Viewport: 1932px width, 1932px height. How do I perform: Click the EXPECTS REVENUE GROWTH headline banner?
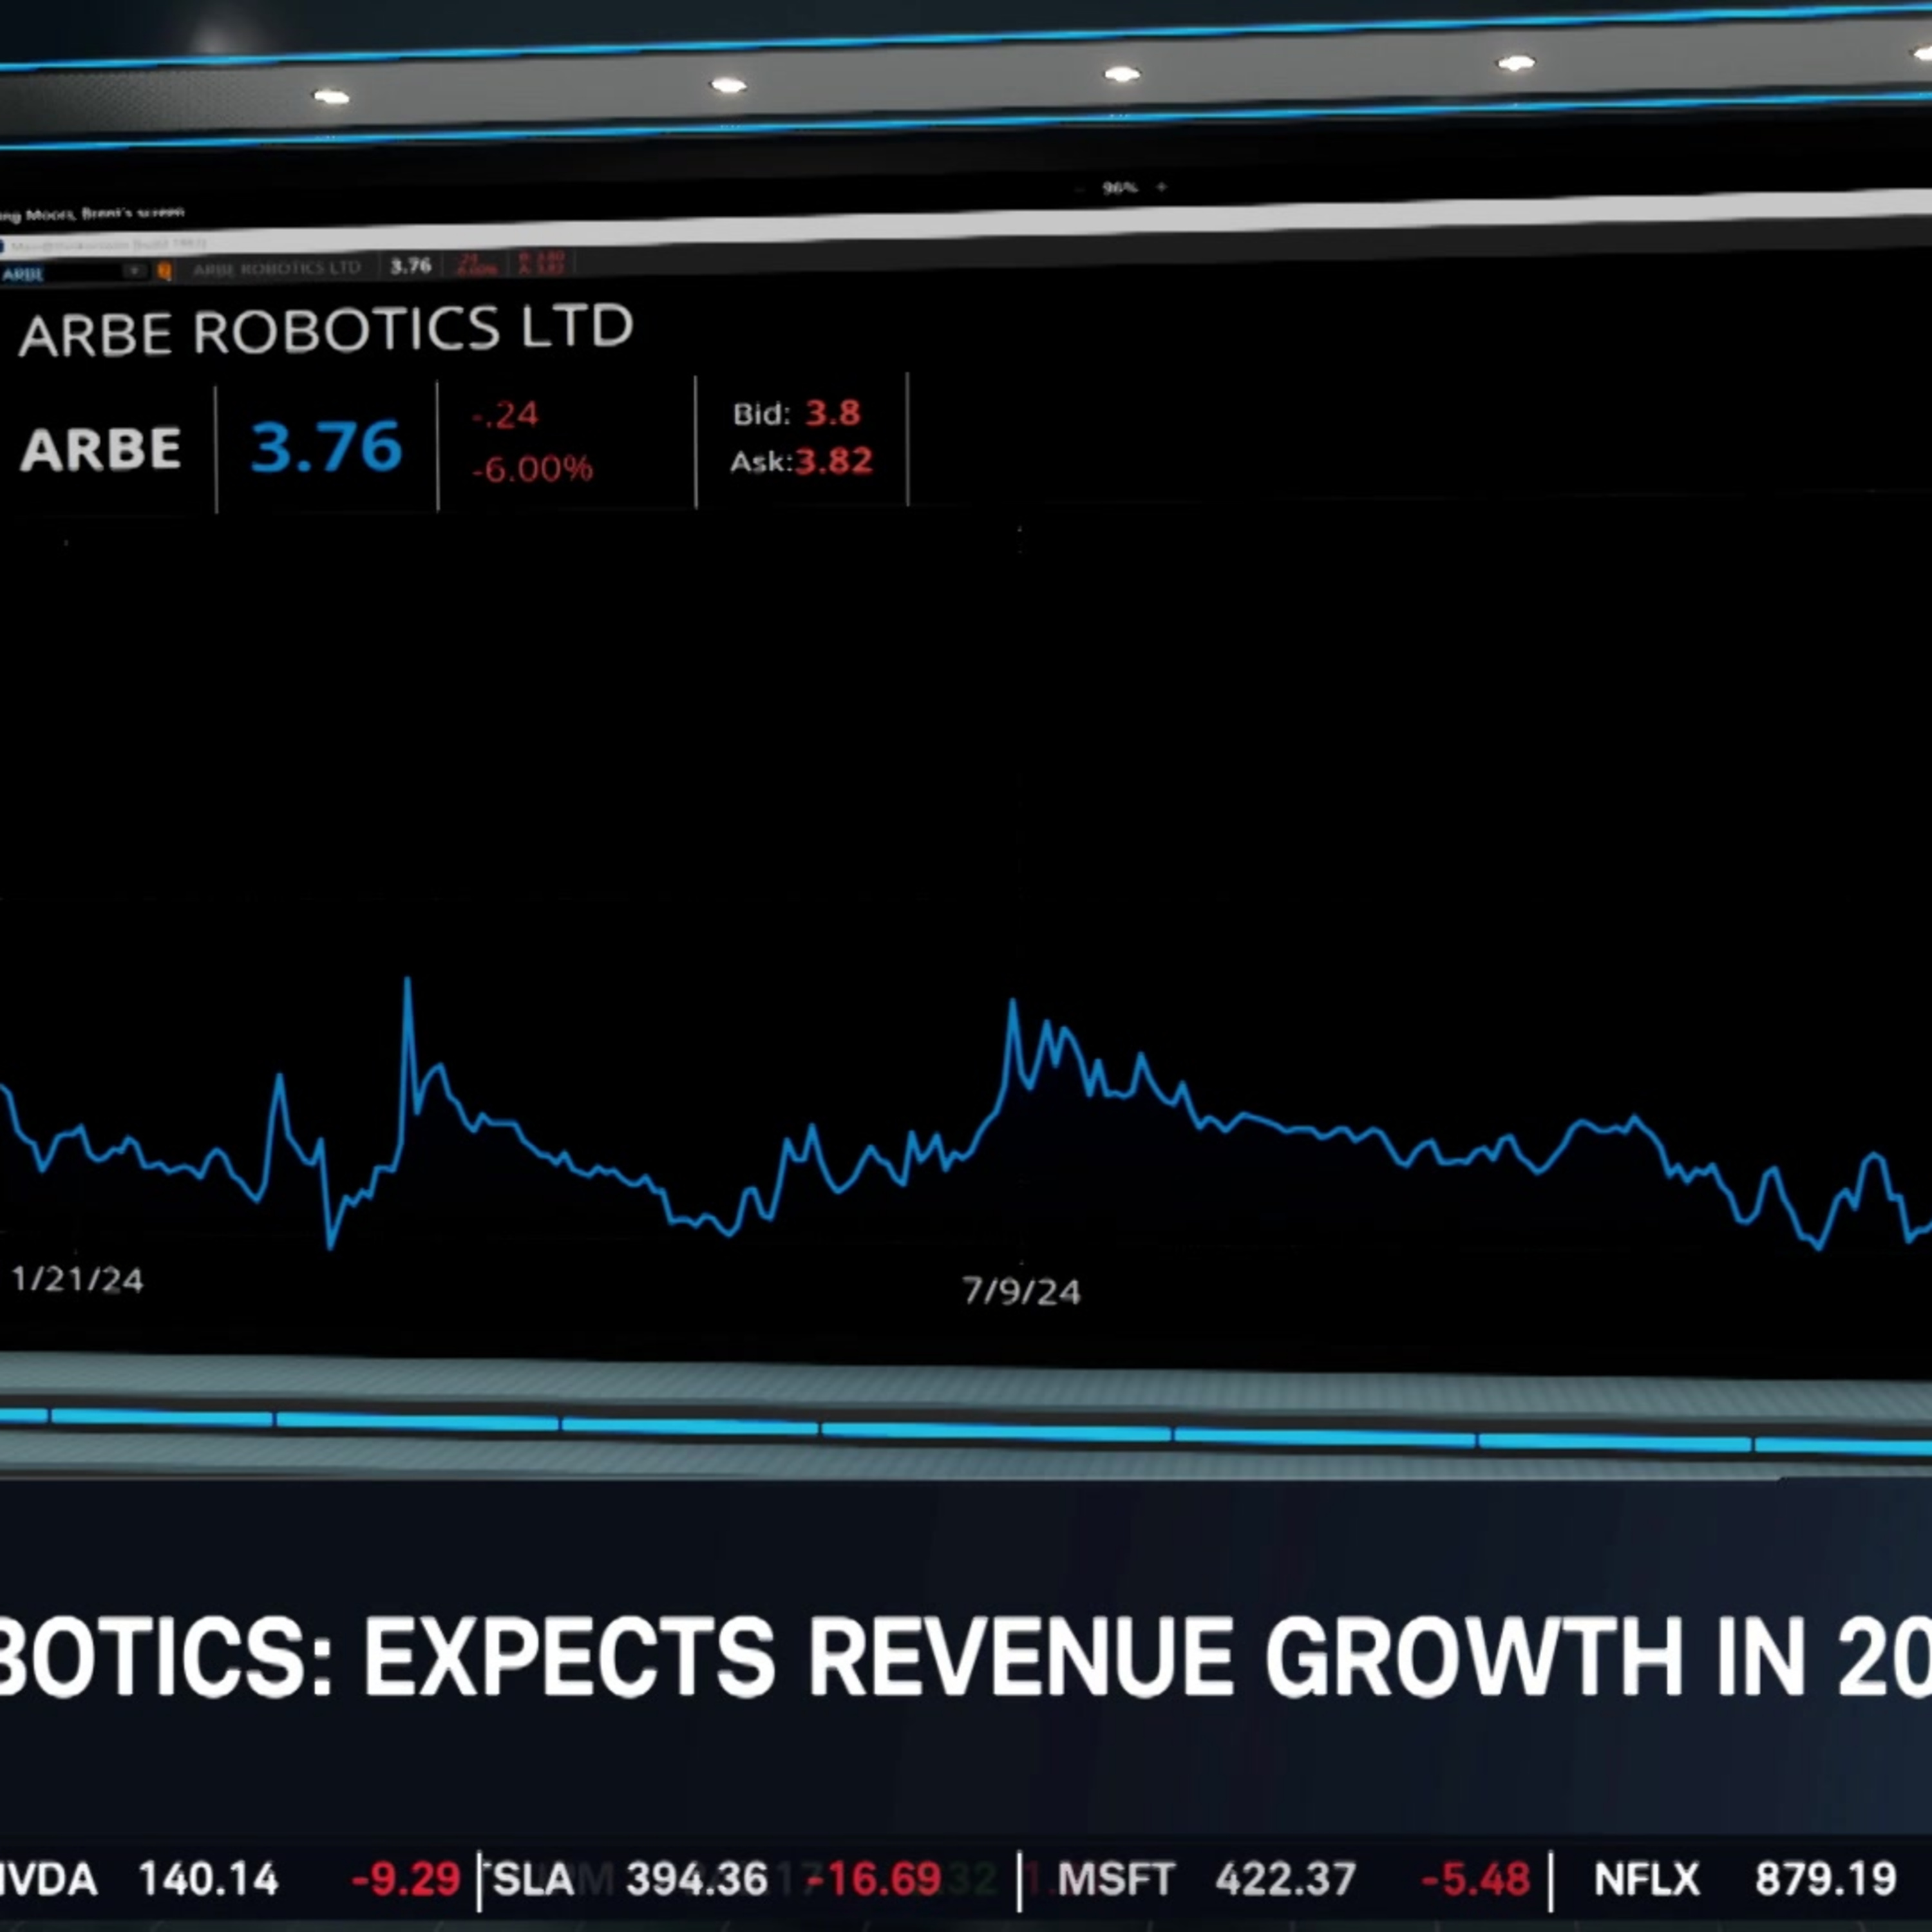coord(966,1655)
